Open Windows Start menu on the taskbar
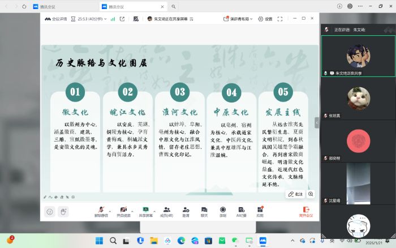This screenshot has width=396, height=248. (99, 241)
